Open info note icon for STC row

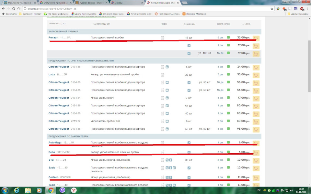(x=162, y=160)
